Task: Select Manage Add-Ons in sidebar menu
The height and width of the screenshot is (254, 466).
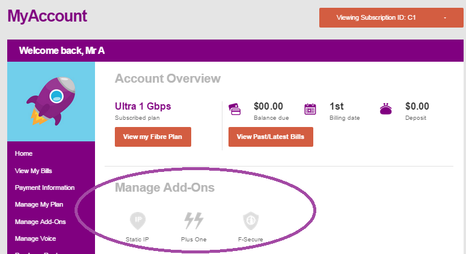Action: [x=40, y=222]
